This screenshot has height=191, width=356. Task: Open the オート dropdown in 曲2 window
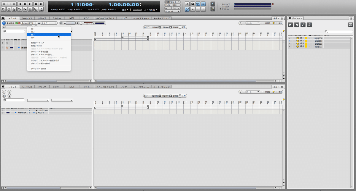[252, 23]
